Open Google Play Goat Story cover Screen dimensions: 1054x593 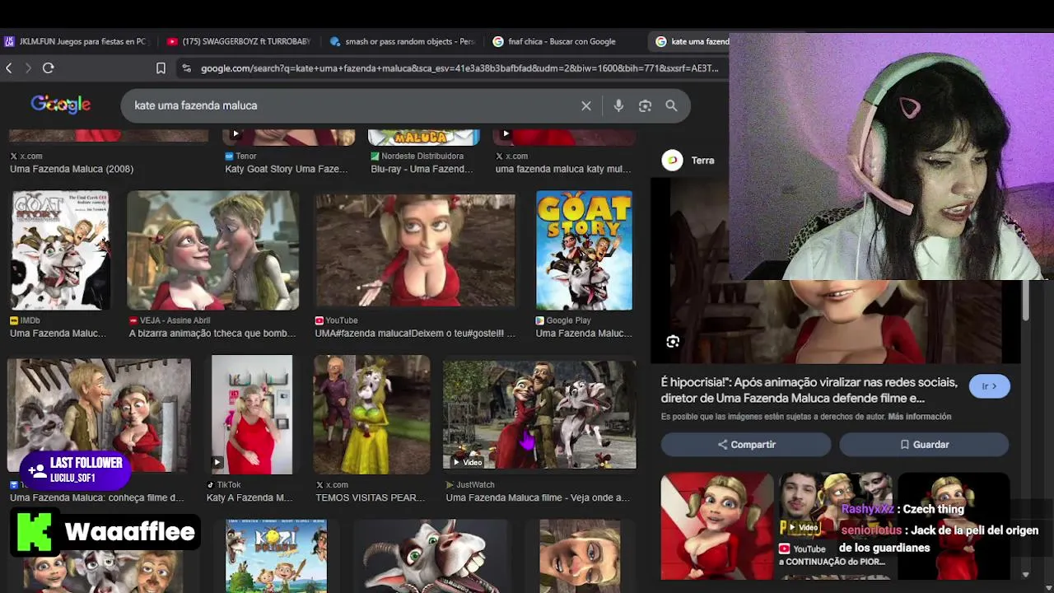pos(584,250)
